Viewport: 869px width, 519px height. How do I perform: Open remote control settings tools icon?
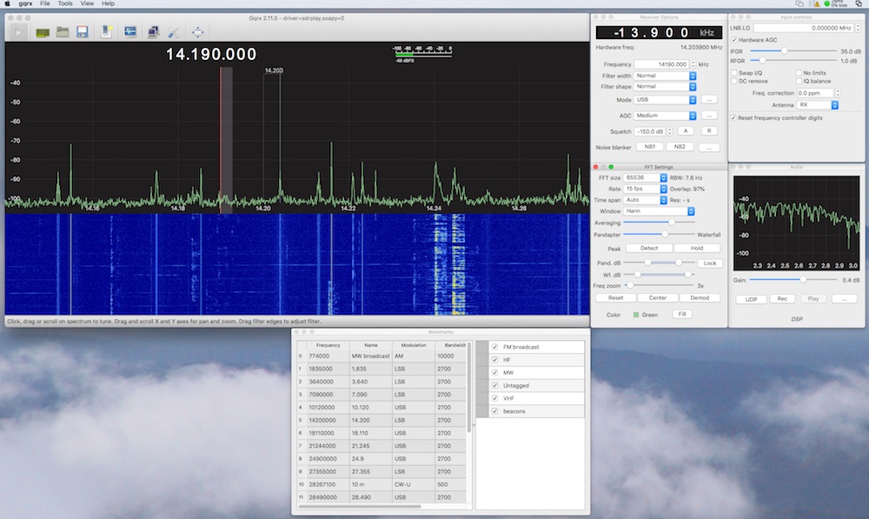[174, 32]
